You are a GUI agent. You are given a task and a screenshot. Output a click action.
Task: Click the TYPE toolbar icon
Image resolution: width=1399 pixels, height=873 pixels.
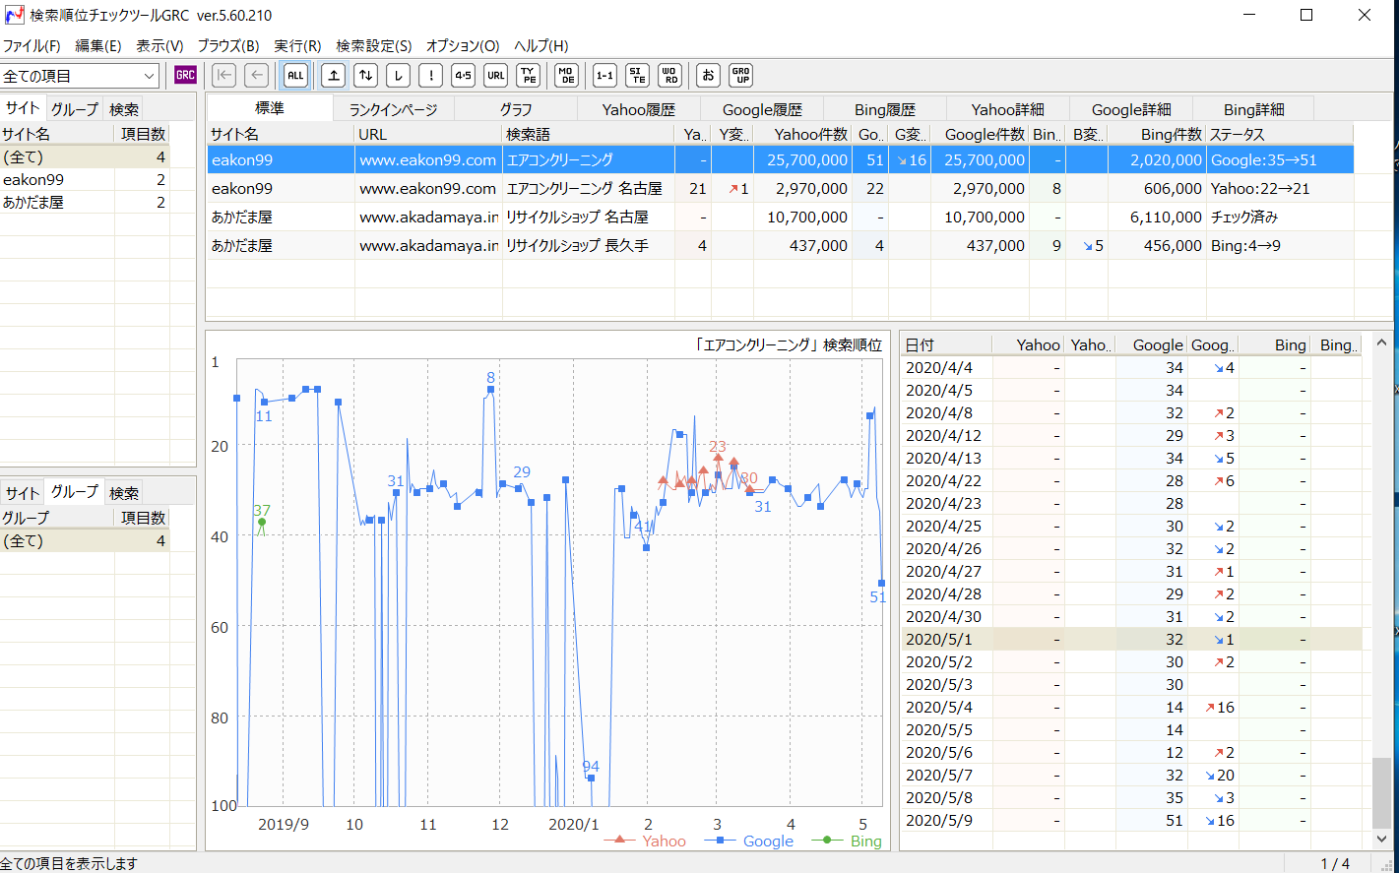pyautogui.click(x=529, y=75)
